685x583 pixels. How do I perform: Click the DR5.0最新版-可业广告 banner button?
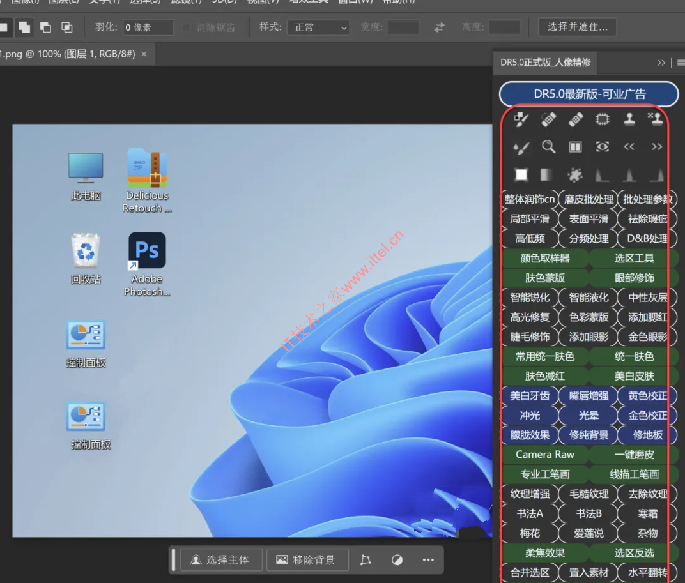[x=589, y=94]
